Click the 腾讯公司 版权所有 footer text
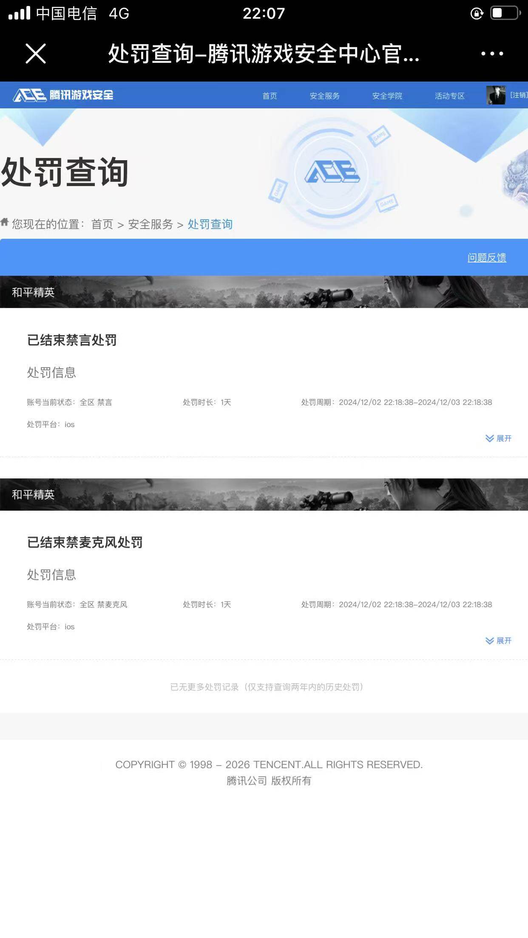 pos(269,781)
